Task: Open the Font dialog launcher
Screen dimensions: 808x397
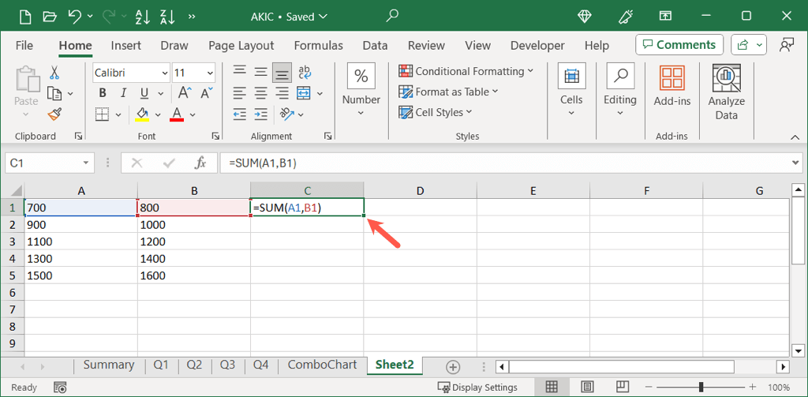Action: [215, 136]
